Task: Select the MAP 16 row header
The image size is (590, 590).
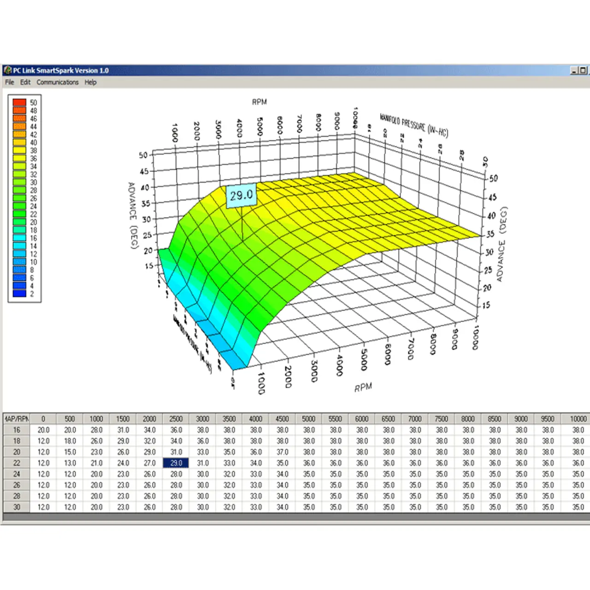Action: pyautogui.click(x=17, y=430)
